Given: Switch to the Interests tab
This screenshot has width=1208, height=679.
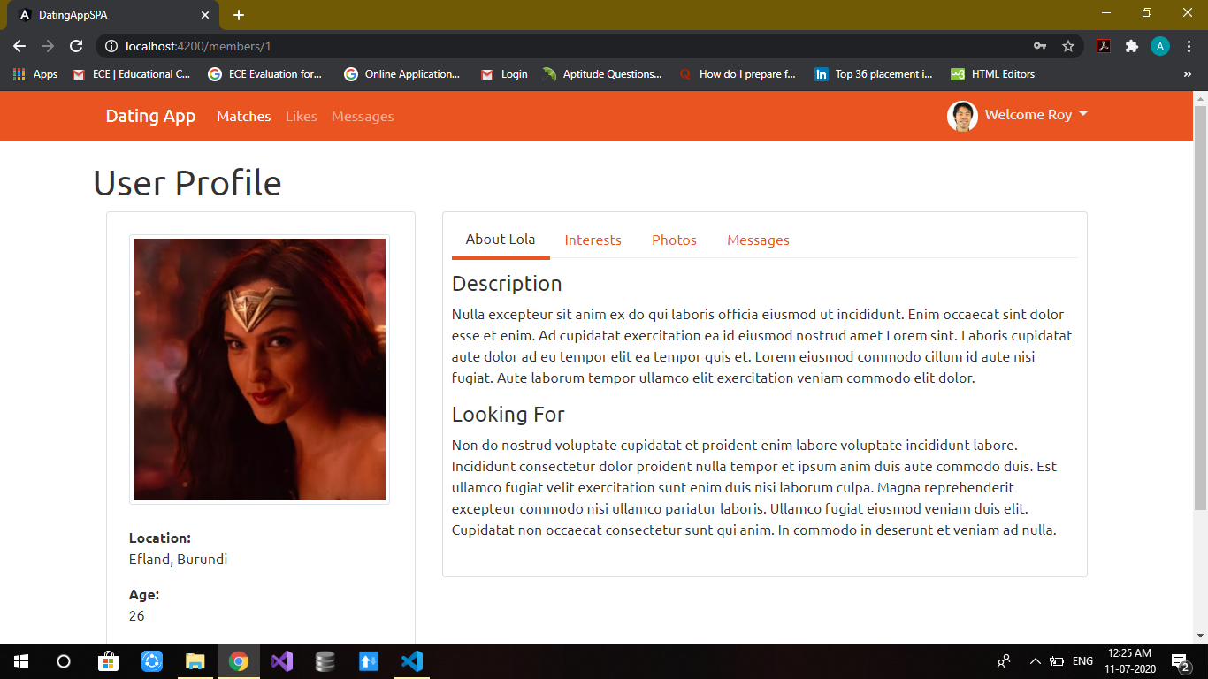Looking at the screenshot, I should click(593, 240).
